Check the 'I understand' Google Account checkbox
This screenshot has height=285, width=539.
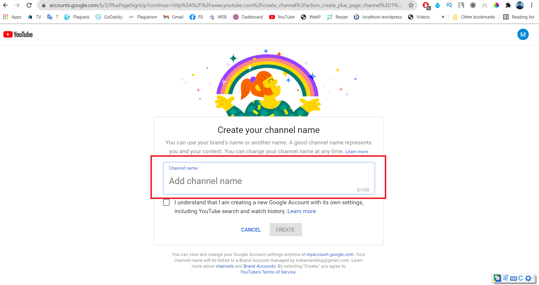[166, 202]
